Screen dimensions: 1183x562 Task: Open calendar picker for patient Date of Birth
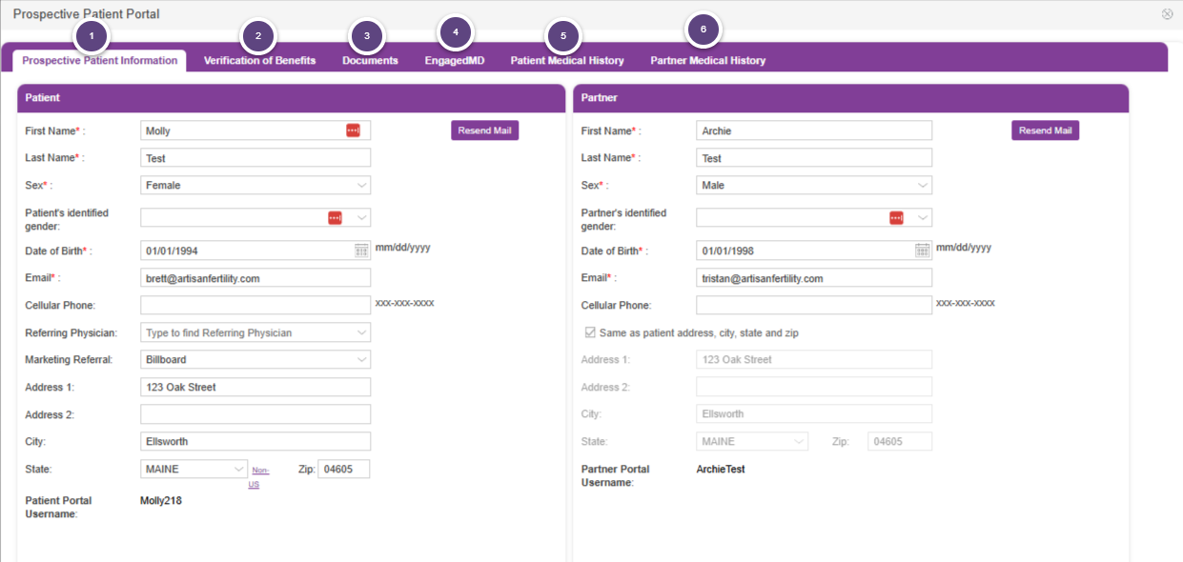tap(361, 251)
